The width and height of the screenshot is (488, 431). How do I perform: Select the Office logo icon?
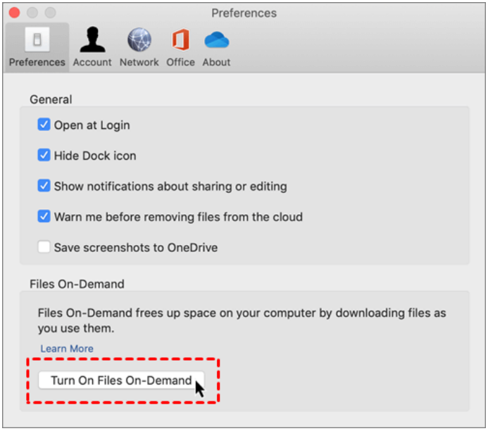point(180,40)
